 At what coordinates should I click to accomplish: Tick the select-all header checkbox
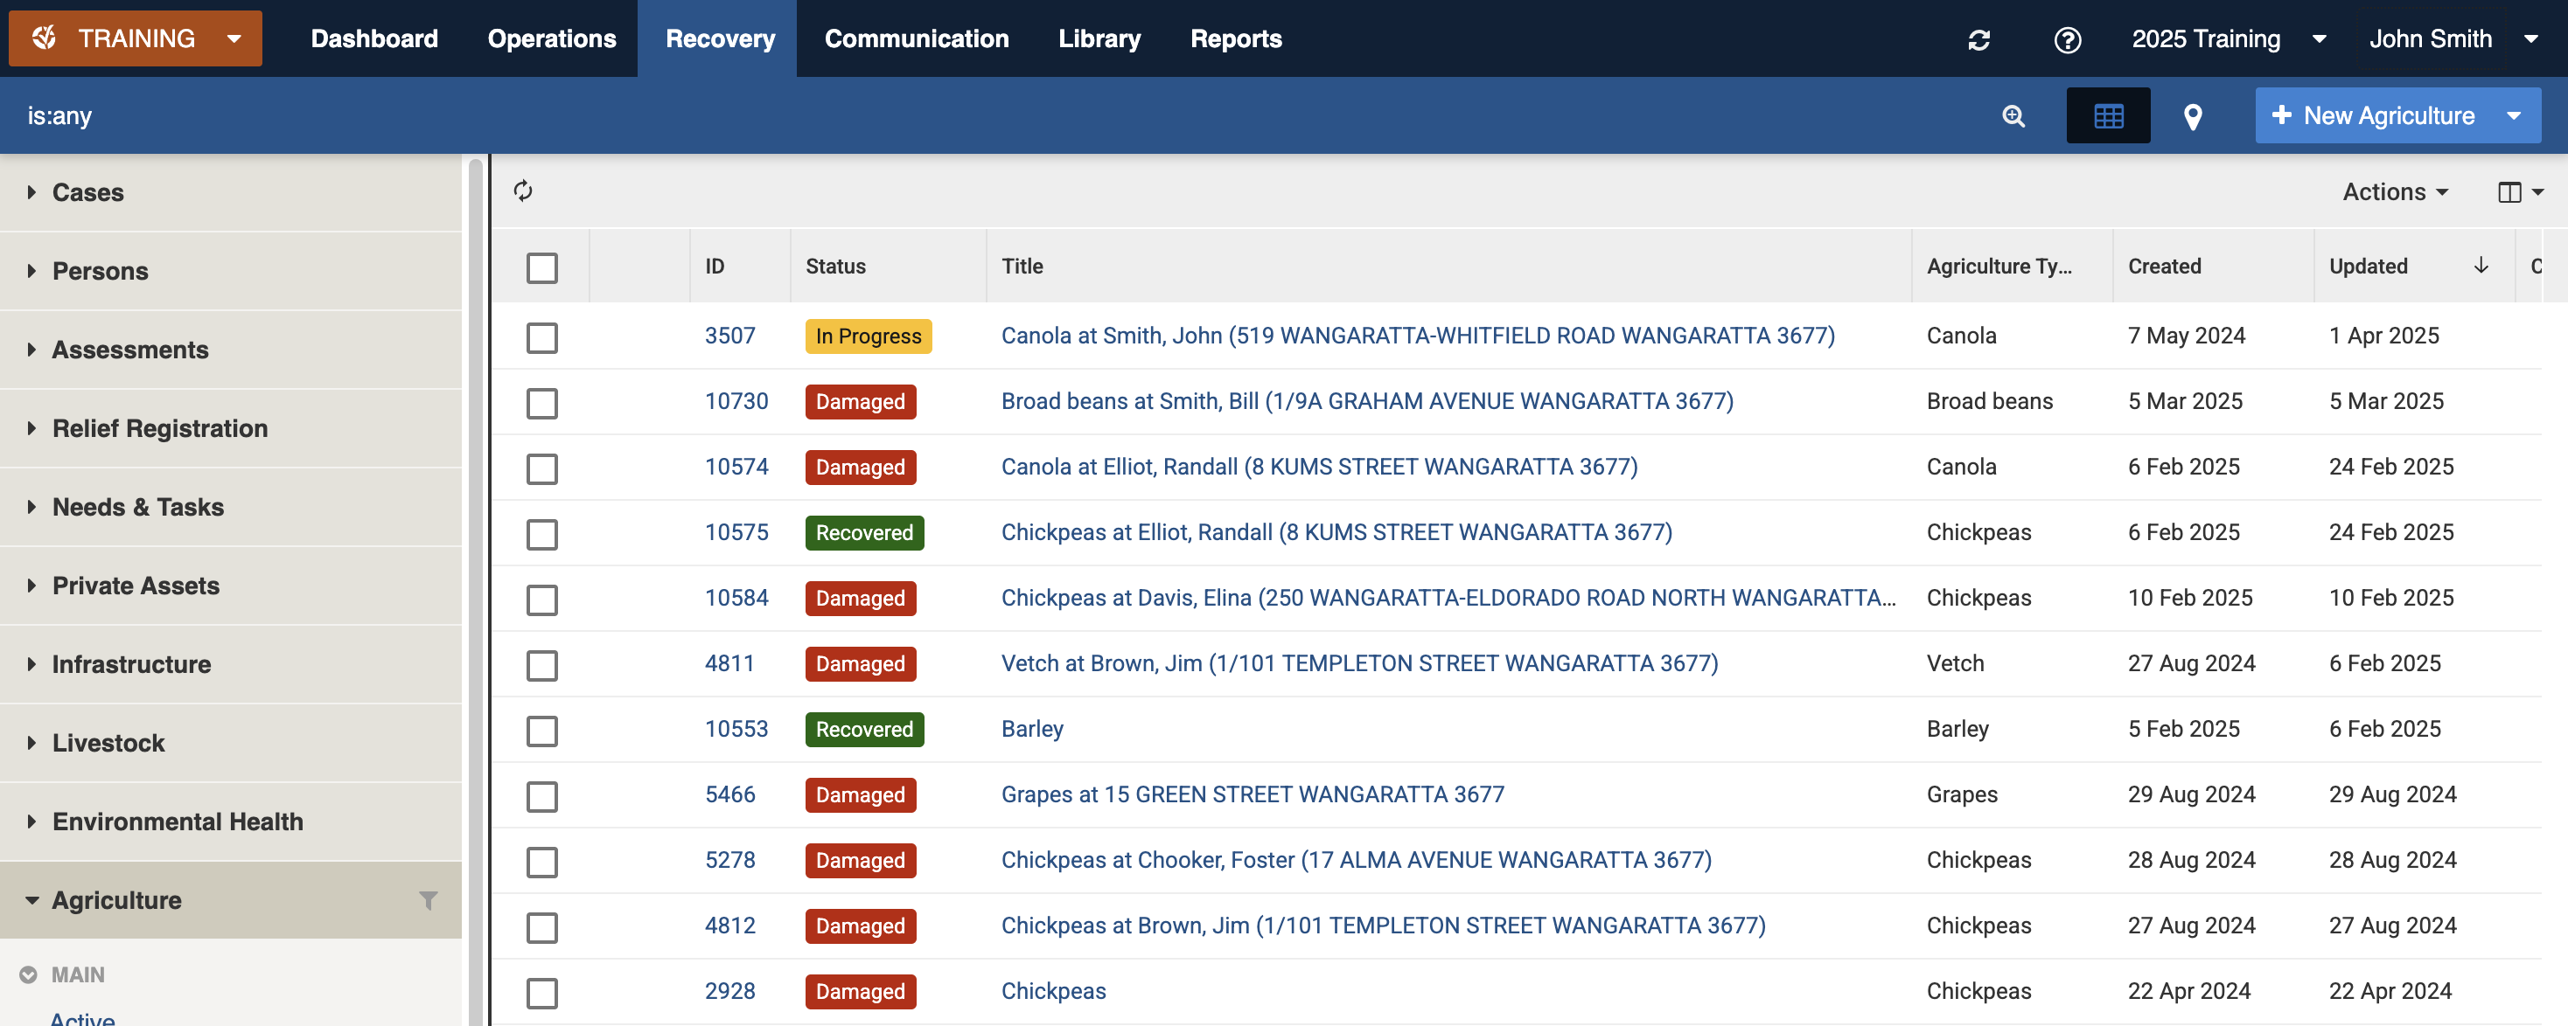541,267
